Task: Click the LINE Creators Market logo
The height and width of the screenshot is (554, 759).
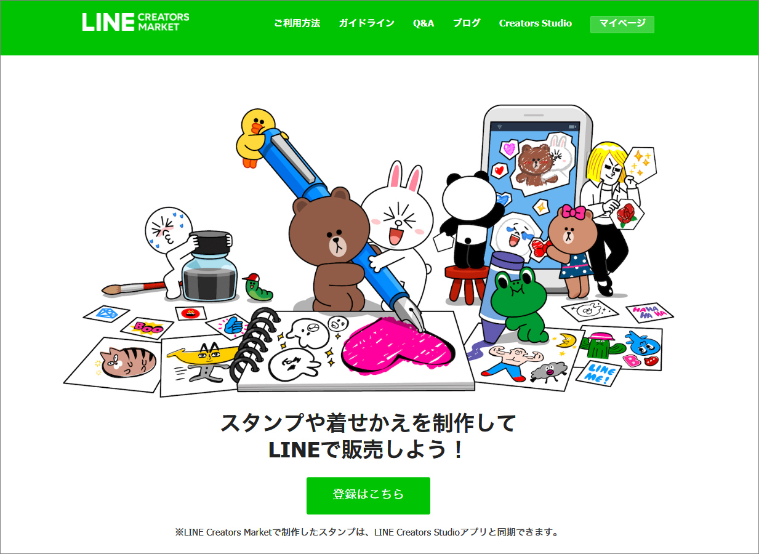Action: [135, 22]
